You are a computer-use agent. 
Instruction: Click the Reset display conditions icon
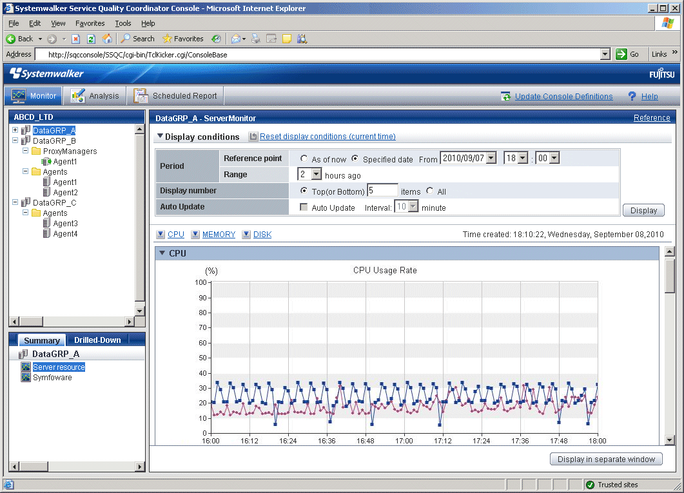point(253,137)
